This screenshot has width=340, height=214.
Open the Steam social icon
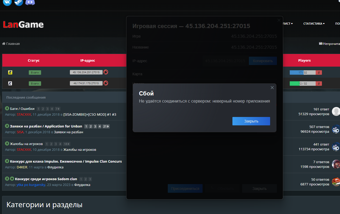[19, 2]
